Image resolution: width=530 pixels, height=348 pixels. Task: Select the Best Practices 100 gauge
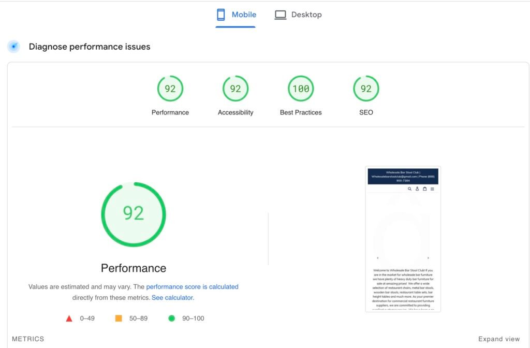click(x=301, y=89)
